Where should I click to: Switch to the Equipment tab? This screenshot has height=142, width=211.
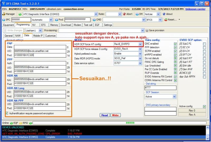(8, 25)
